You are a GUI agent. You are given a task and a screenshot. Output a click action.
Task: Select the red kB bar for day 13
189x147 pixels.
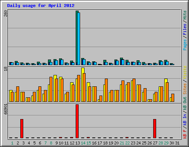77,121
